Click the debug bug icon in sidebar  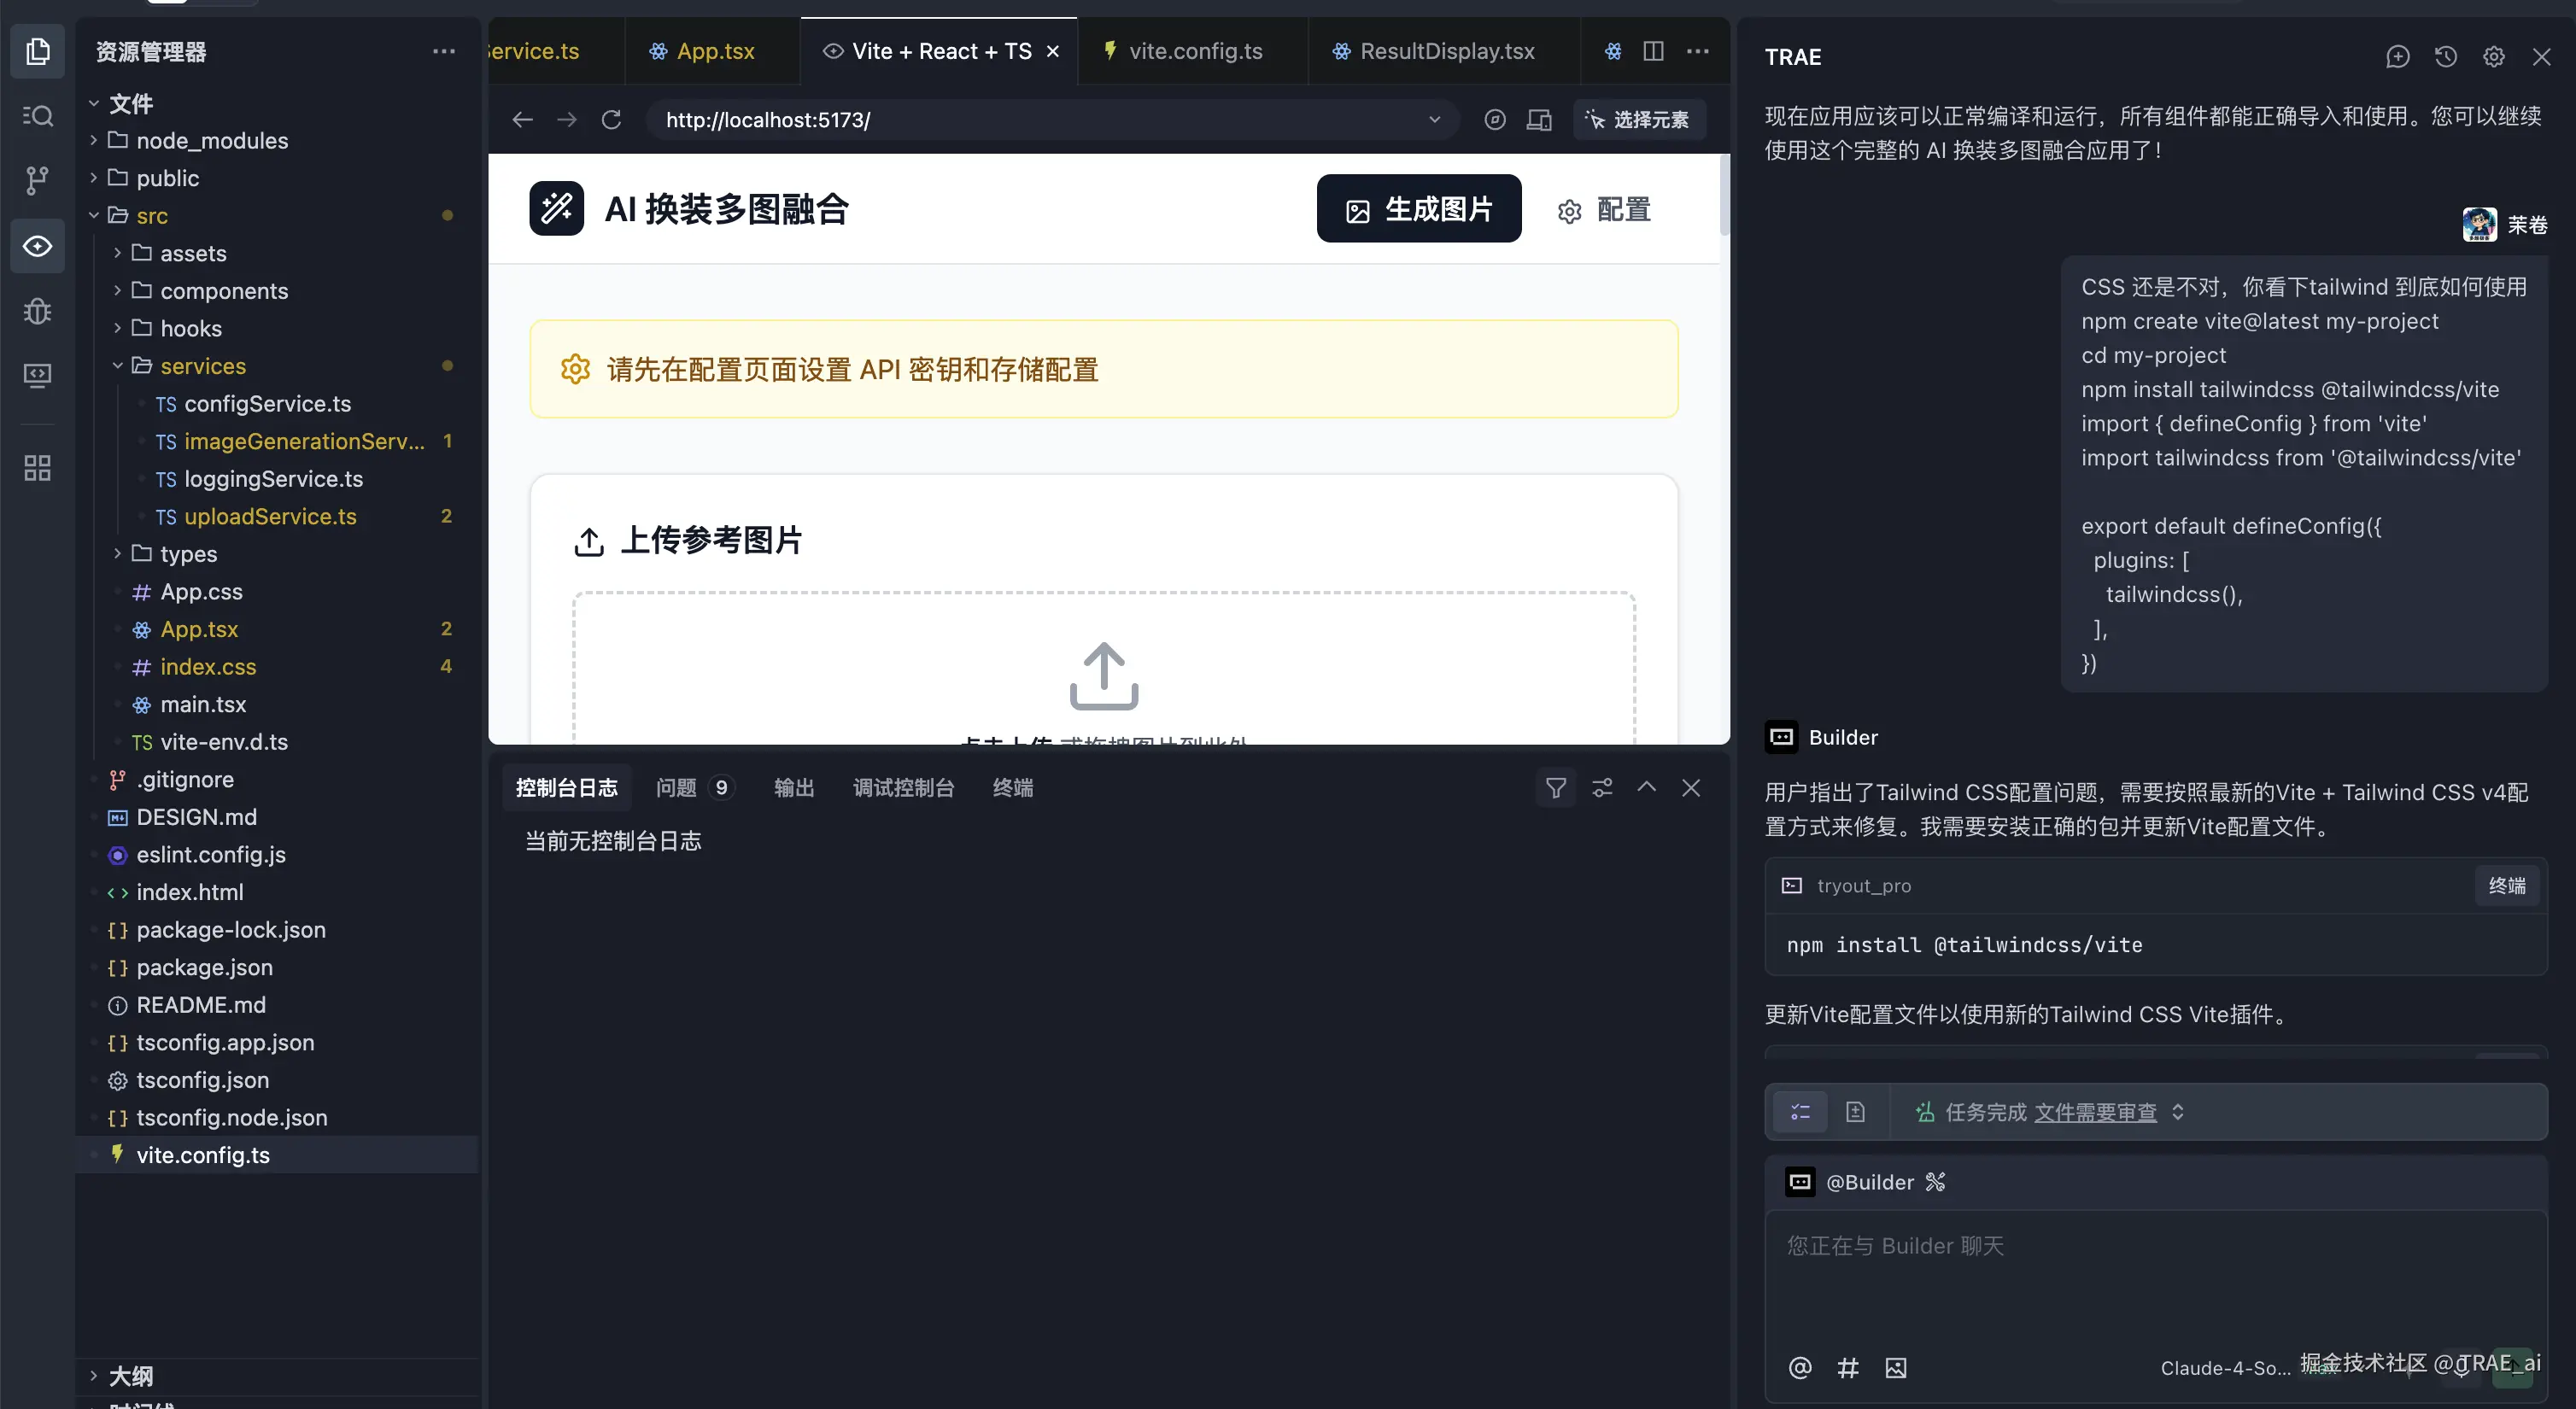[x=37, y=311]
